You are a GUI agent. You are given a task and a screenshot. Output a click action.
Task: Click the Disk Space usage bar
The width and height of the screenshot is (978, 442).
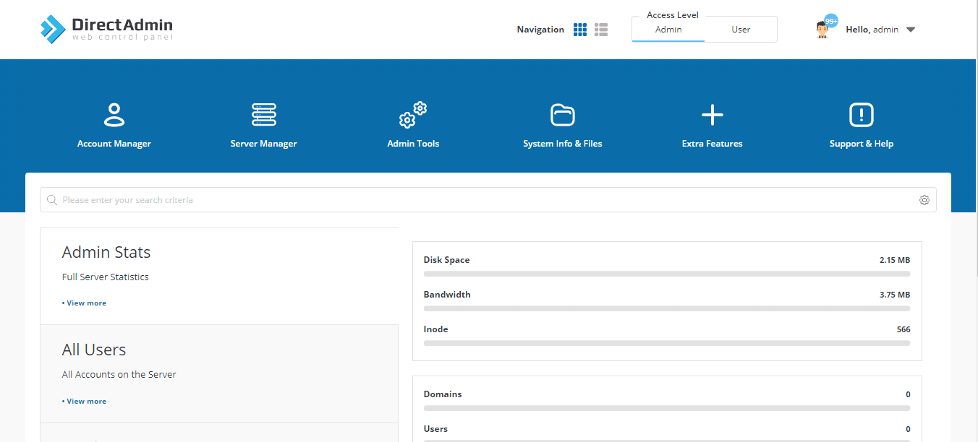pyautogui.click(x=667, y=274)
